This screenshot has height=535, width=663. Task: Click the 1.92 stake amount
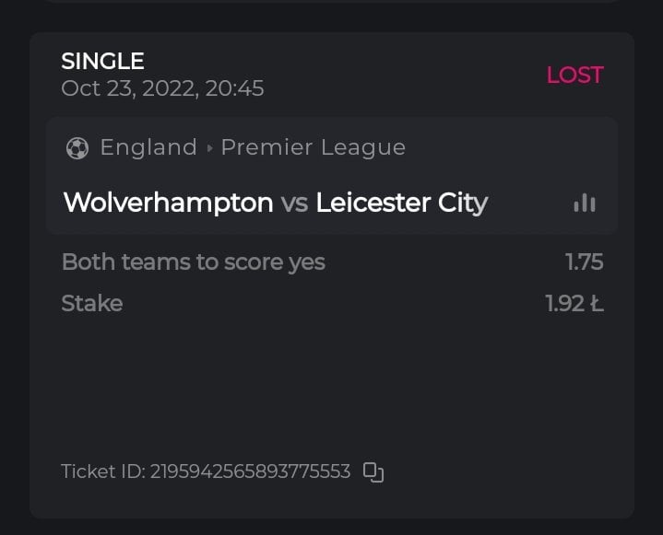pos(574,303)
